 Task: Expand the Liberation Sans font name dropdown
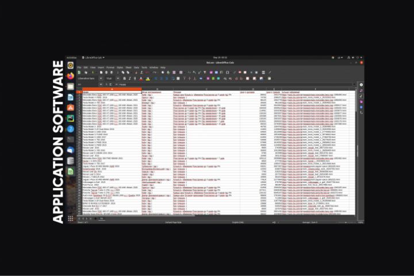pyautogui.click(x=101, y=79)
